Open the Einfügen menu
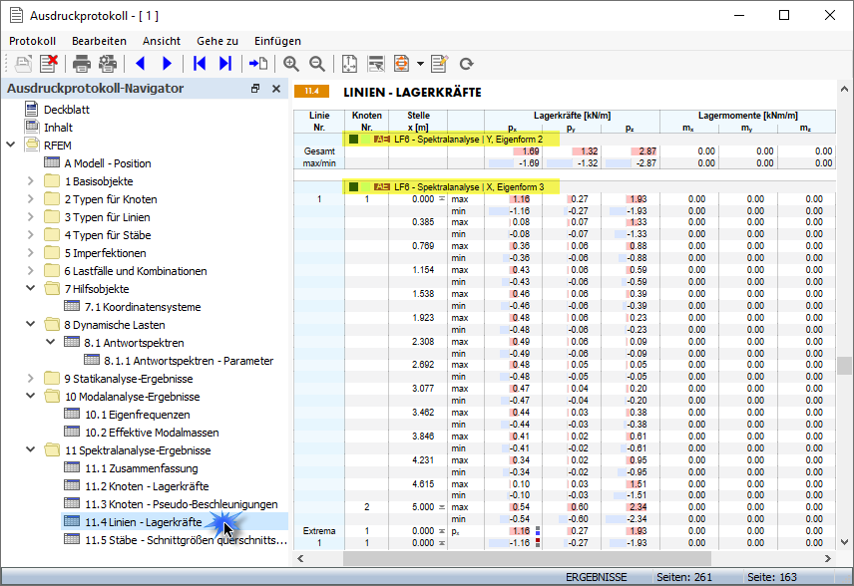Viewport: 854px width, 586px height. (277, 41)
